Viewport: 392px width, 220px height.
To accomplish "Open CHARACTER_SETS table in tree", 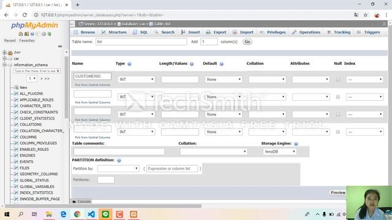I will coord(36,106).
